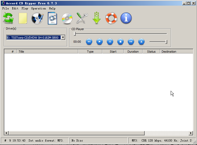The image size is (197, 145).
Task: Minimize the Accord CD Ripper window
Action: point(184,3)
